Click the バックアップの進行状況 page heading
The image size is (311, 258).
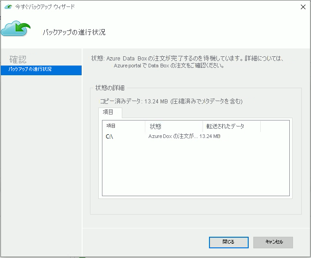tap(74, 32)
